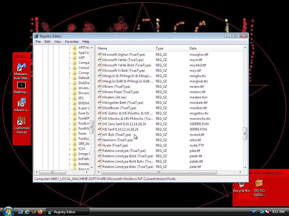Click the Malwarebytes tray icon

(254, 211)
